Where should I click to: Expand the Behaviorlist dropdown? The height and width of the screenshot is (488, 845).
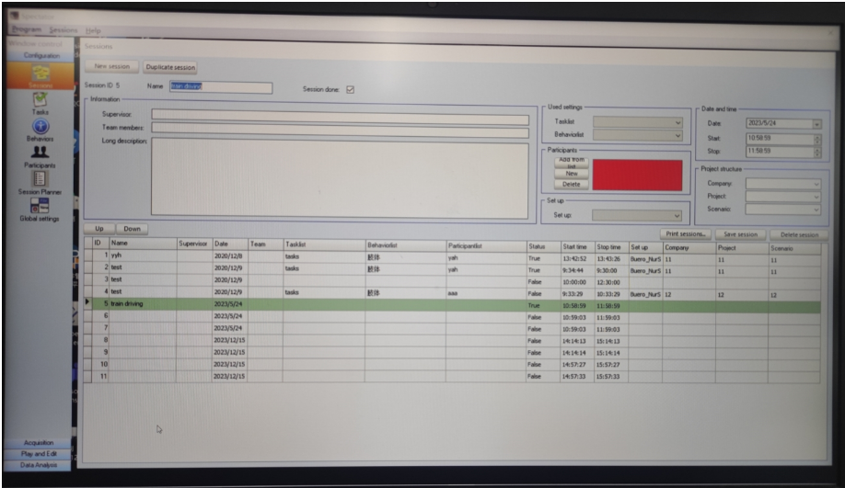coord(678,135)
